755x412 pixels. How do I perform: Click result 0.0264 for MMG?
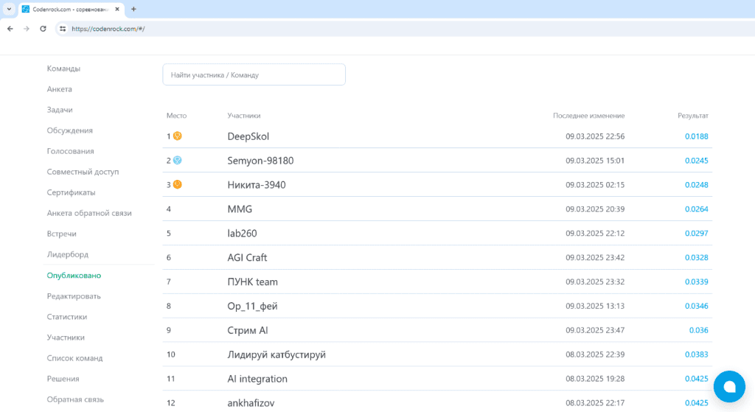pos(697,209)
